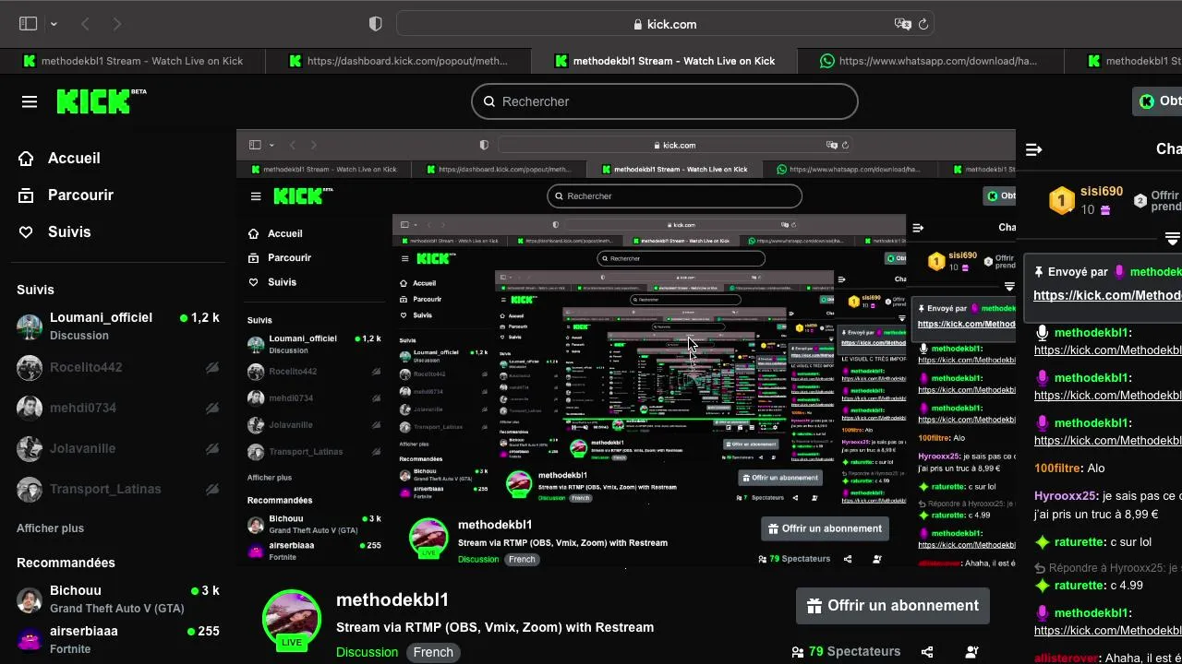
Task: Click the Accueil home icon in the main sidebar
Action: 26,159
